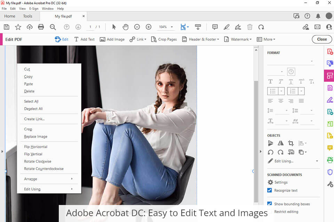Viewport: 334px width, 222px height.
Task: Bookmark file with the star icon
Action: [18, 27]
